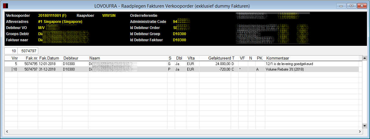The width and height of the screenshot is (370, 139).
Task: Close the LOVOUFRA window
Action: click(x=362, y=5)
